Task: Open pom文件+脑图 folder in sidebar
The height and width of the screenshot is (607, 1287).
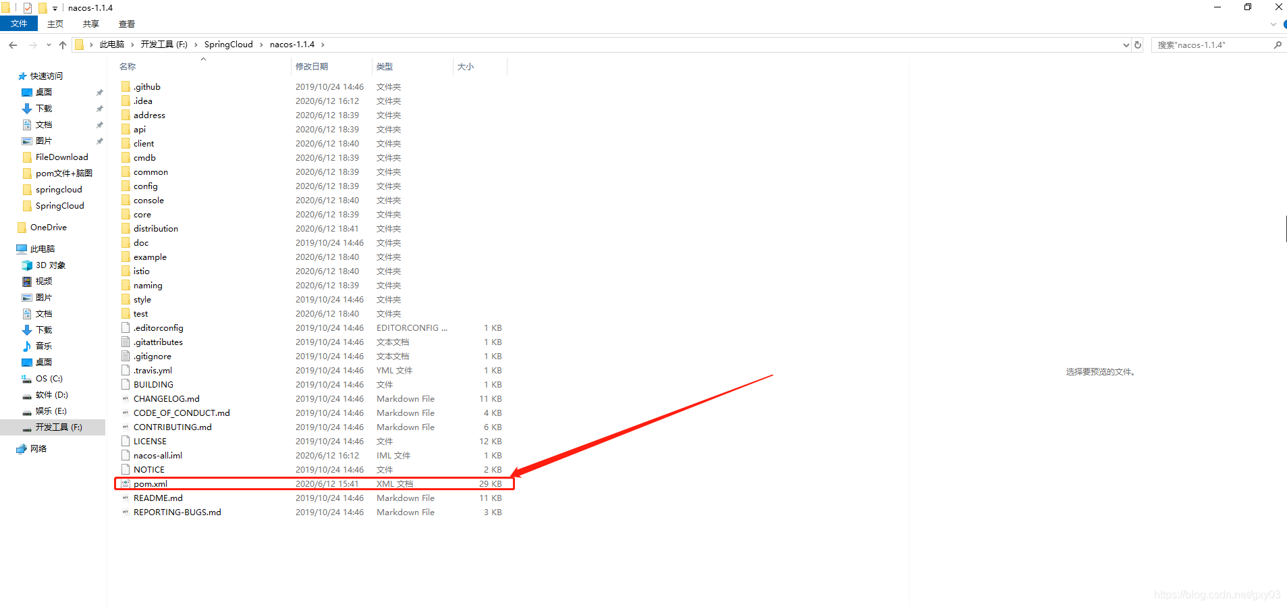Action: [x=63, y=174]
